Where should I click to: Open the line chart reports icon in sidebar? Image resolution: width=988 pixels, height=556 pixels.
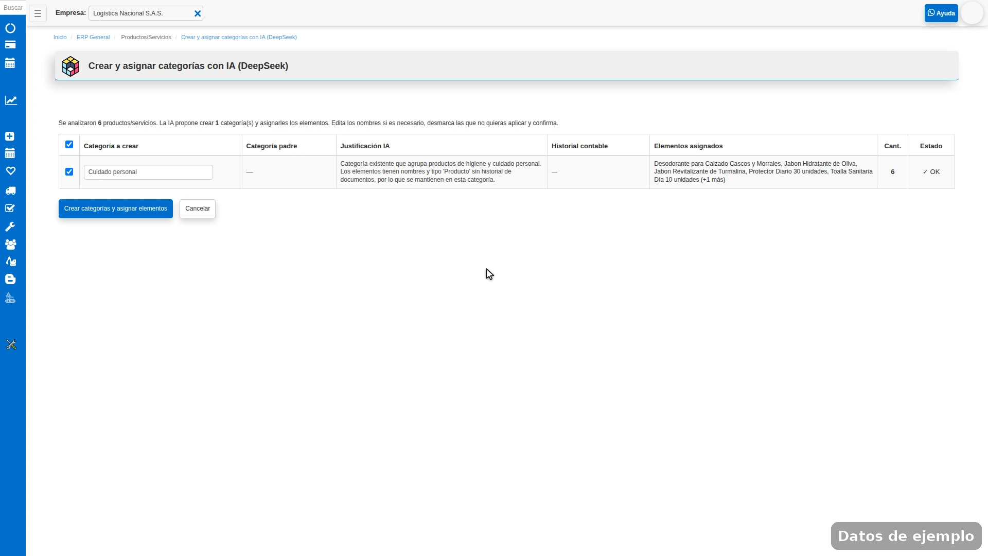click(11, 100)
